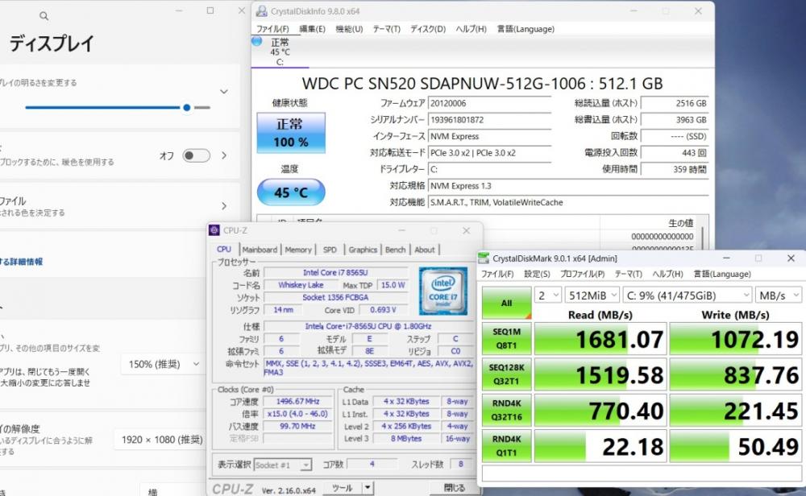Click the CPU-Z purple app icon
806x496 pixels.
pyautogui.click(x=214, y=229)
